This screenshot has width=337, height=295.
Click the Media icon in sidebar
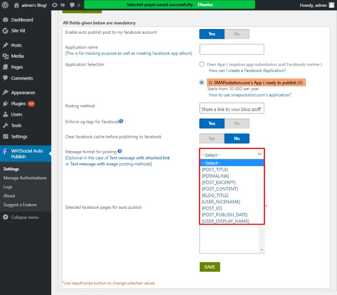5,56
